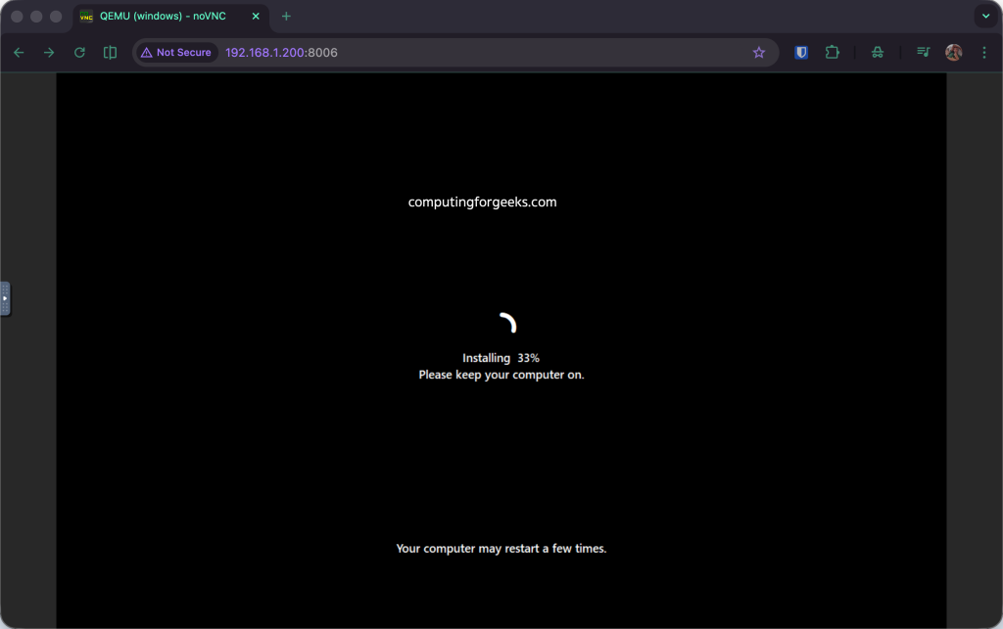Image resolution: width=1003 pixels, height=629 pixels.
Task: Open the browser profile menu
Action: (x=953, y=52)
